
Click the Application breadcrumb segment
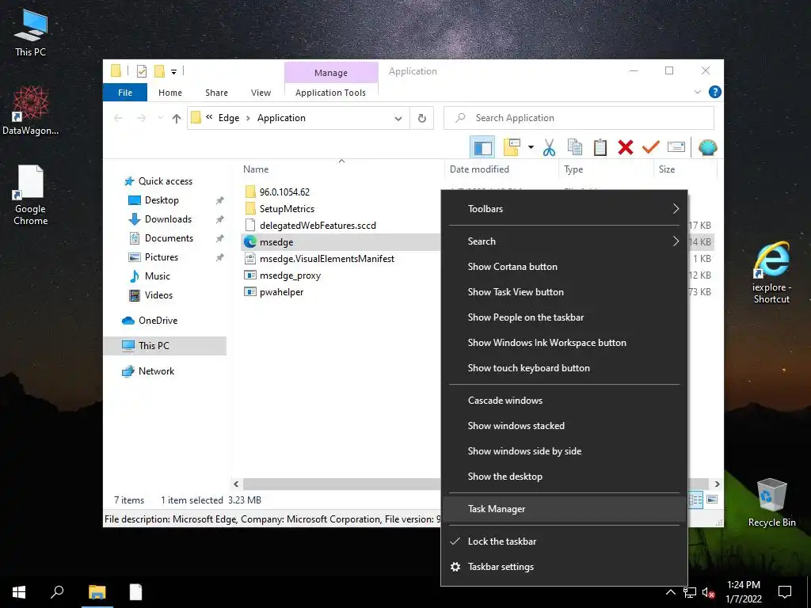pos(281,118)
